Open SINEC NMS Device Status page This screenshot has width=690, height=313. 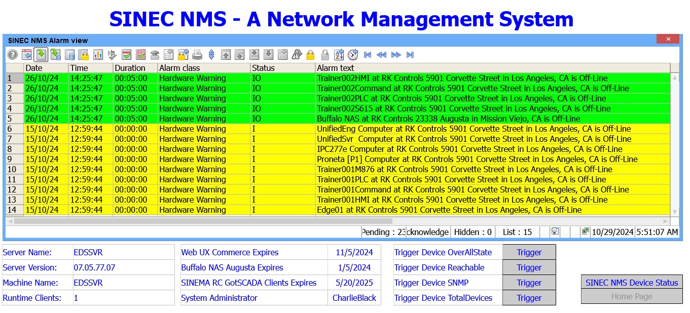[x=632, y=283]
